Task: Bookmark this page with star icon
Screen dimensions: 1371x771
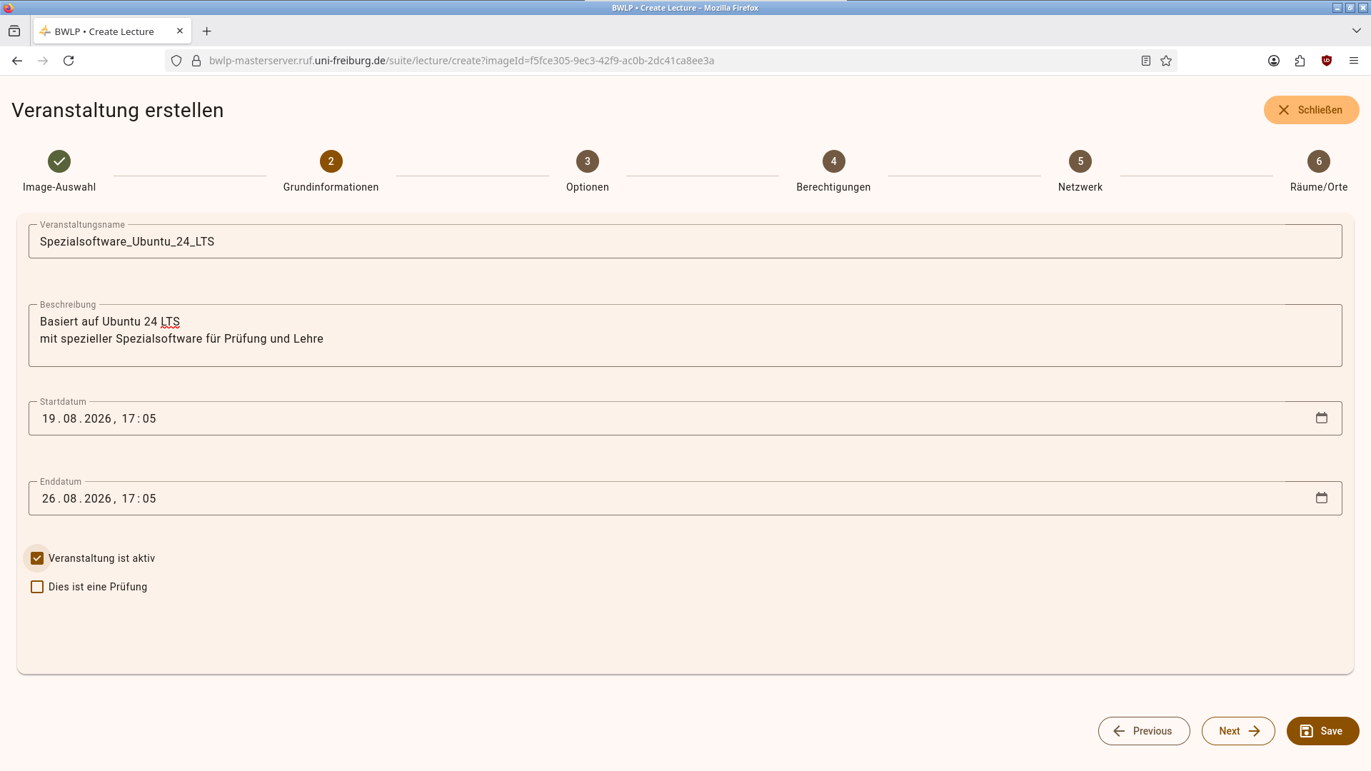Action: point(1166,61)
